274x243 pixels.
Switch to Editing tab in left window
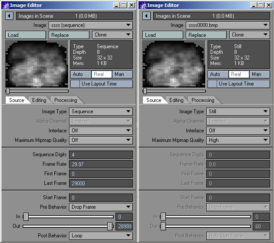pos(39,100)
